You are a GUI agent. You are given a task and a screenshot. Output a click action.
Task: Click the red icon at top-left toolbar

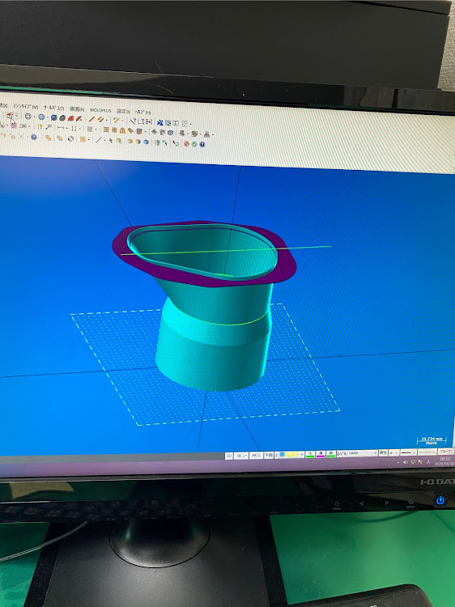click(9, 116)
